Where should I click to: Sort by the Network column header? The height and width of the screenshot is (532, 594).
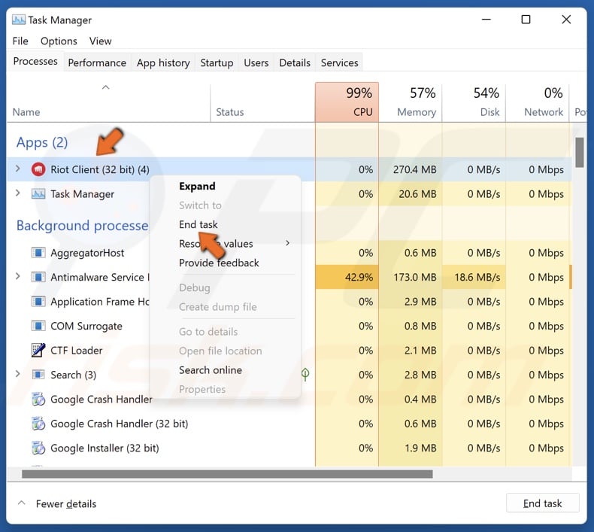(538, 102)
